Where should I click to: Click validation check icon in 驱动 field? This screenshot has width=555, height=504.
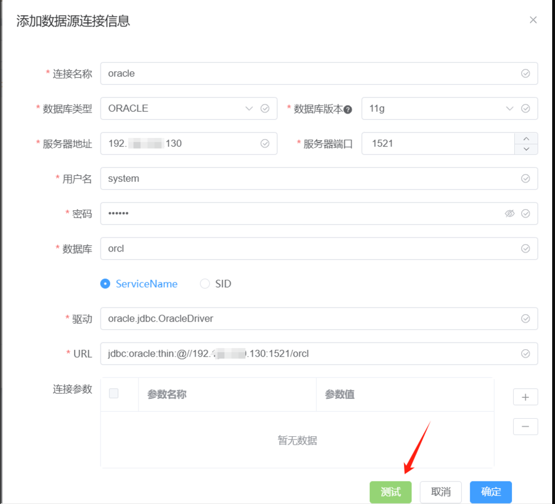click(525, 319)
